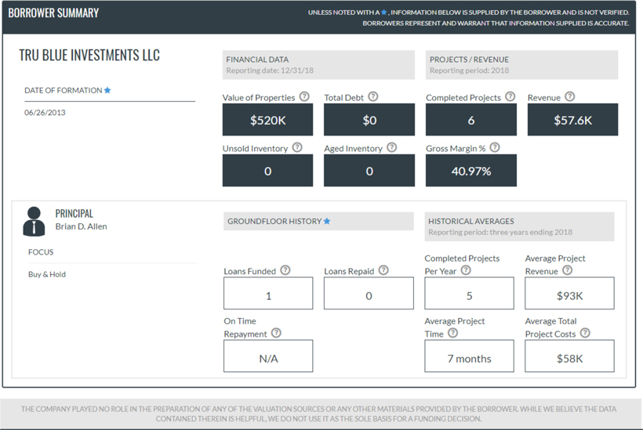The width and height of the screenshot is (643, 430).
Task: Show help for Unsold Inventory
Action: click(x=297, y=148)
